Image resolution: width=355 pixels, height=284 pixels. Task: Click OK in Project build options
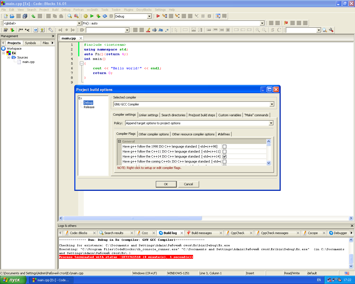click(x=166, y=184)
